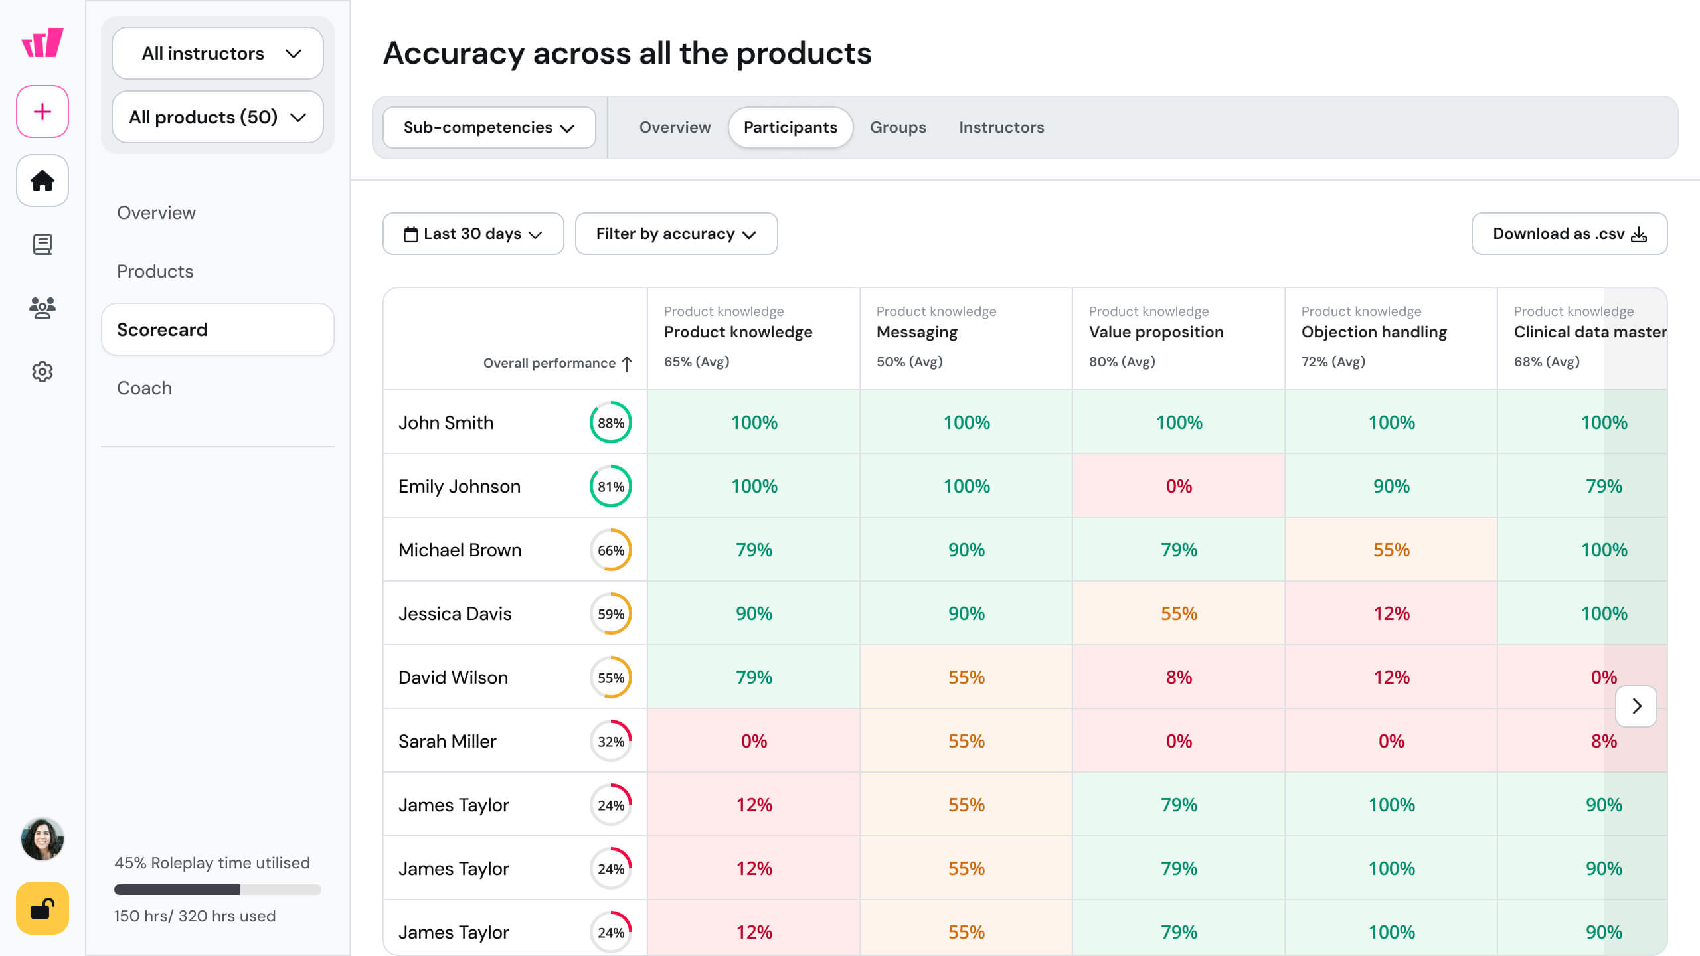Click the user profile avatar
This screenshot has width=1700, height=956.
pyautogui.click(x=42, y=839)
